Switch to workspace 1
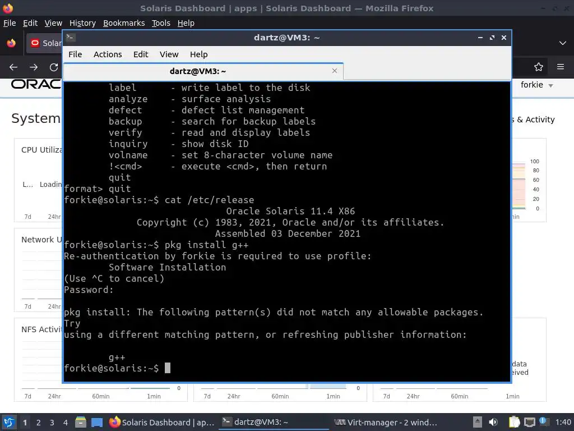Image resolution: width=574 pixels, height=431 pixels. 25,423
